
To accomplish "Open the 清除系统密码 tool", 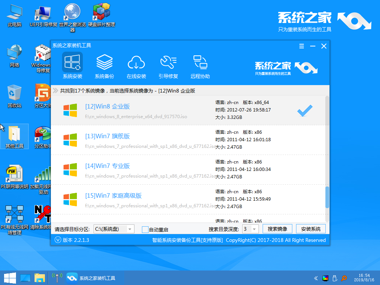I will pos(42,216).
